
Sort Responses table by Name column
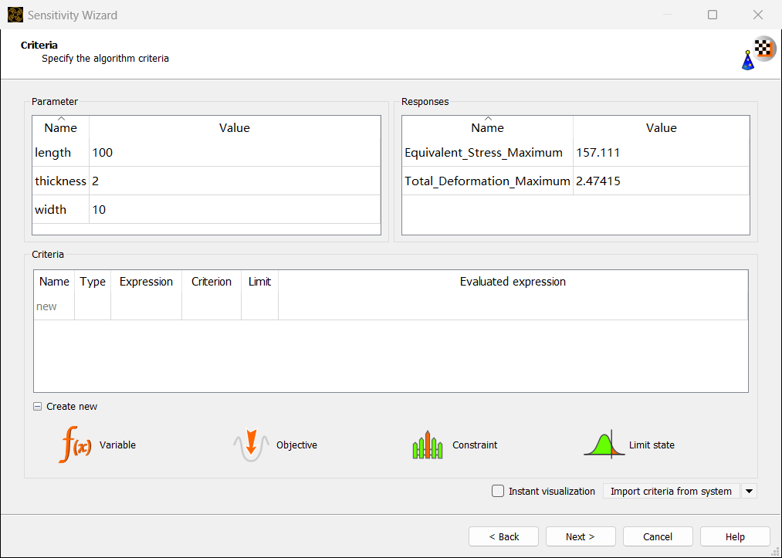(487, 127)
